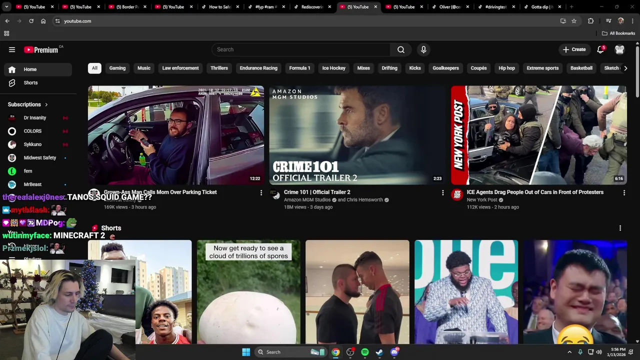Open Amazon MGM Studios channel name link

pyautogui.click(x=307, y=200)
